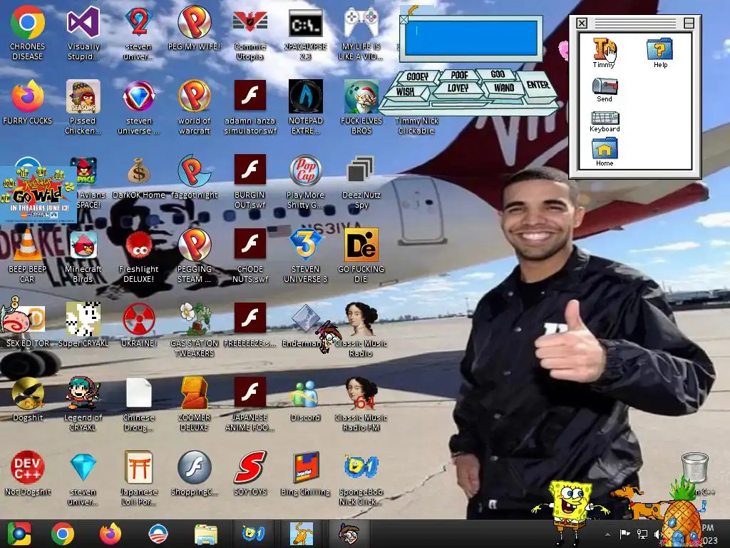Open the Pissed Chicken Seasons icon
The image size is (730, 548).
[x=83, y=96]
